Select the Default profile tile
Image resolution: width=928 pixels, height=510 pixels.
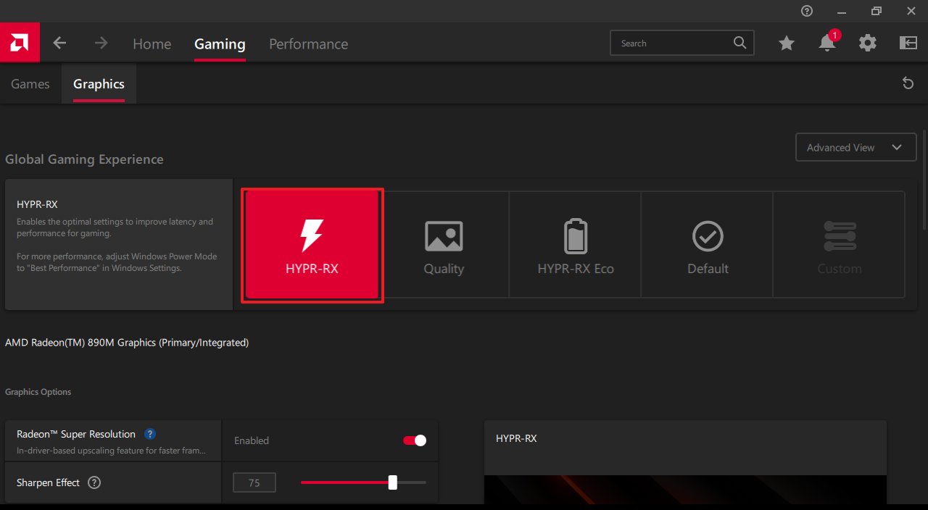708,246
